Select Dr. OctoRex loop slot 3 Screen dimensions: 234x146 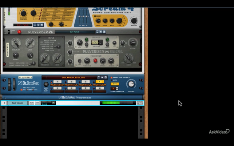pos(86,82)
